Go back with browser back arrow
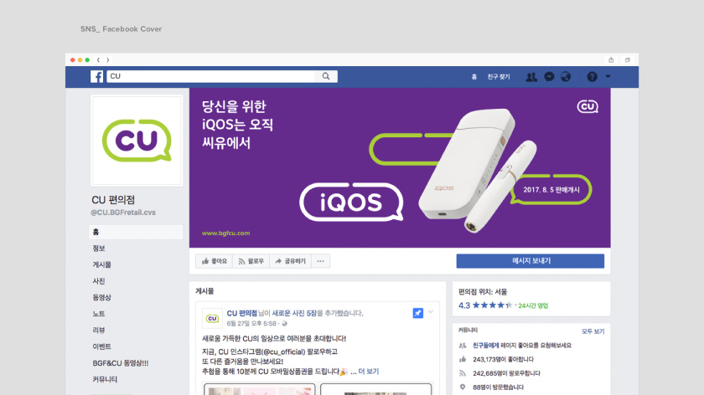Screen dimensions: 704x395 tap(98, 59)
